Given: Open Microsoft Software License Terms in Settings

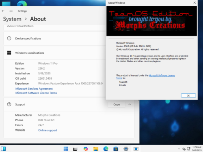Looking at the screenshot, I should click(x=36, y=93).
